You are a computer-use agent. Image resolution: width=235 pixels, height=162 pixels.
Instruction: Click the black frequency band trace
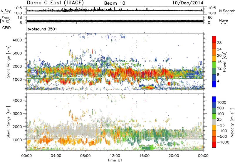(x=115, y=21)
